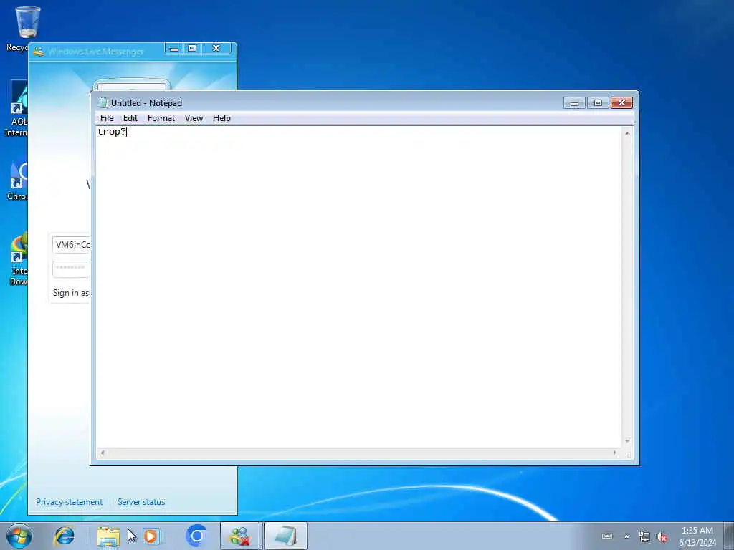Open Privacy statement link in Messenger
This screenshot has height=550, width=734.
[70, 502]
